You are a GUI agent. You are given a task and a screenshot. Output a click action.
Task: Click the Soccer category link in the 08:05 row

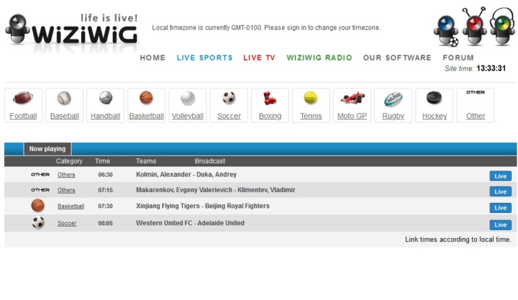67,223
